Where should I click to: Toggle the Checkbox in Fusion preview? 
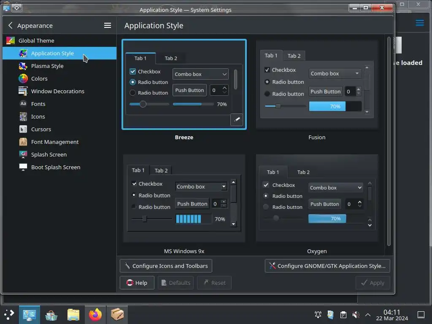click(267, 70)
